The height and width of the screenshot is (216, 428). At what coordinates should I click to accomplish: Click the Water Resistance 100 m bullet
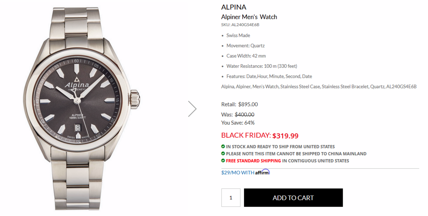(x=261, y=66)
